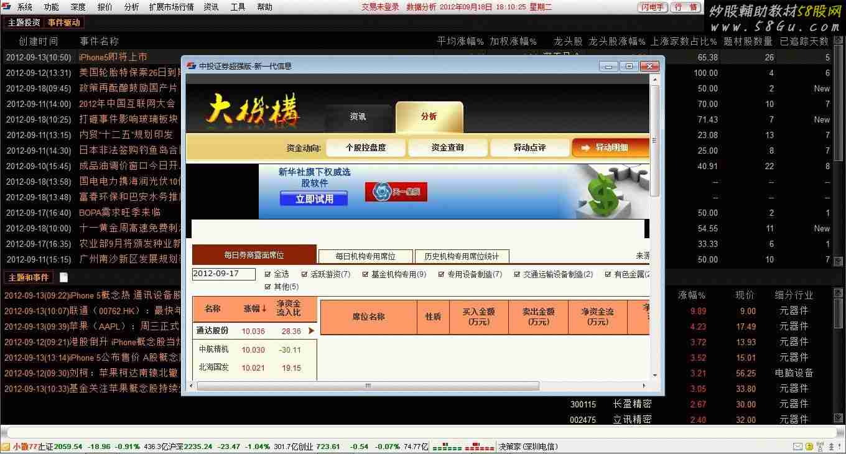Click the inner scrollbar down arrow
The height and width of the screenshot is (454, 846).
pos(654,376)
